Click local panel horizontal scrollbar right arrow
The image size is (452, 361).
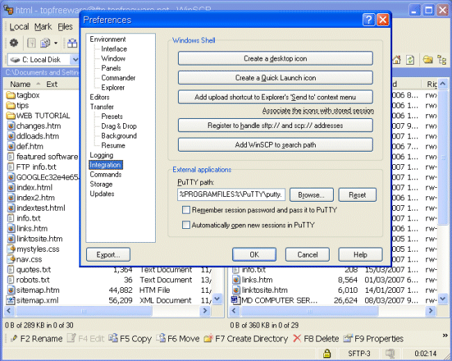pos(205,310)
